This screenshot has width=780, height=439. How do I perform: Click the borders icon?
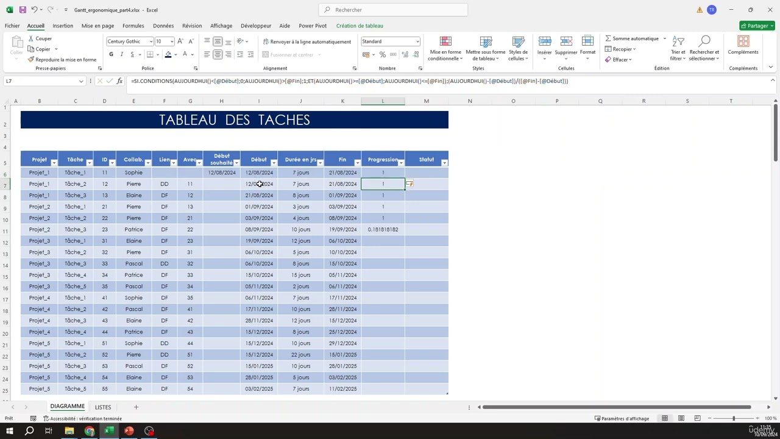(x=150, y=55)
